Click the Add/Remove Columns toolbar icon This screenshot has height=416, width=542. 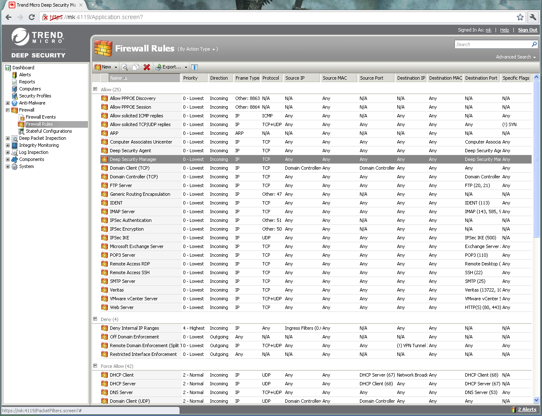tap(194, 67)
